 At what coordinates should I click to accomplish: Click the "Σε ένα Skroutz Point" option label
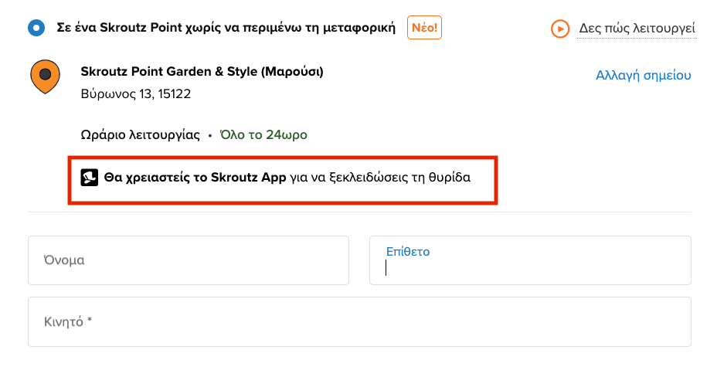pyautogui.click(x=226, y=29)
